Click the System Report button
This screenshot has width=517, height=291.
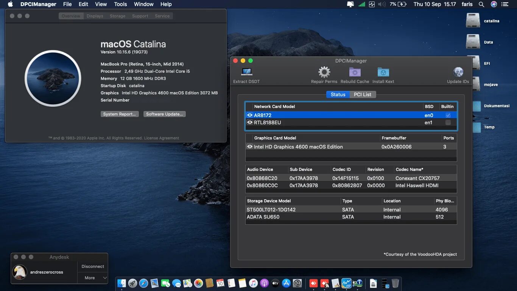(120, 114)
